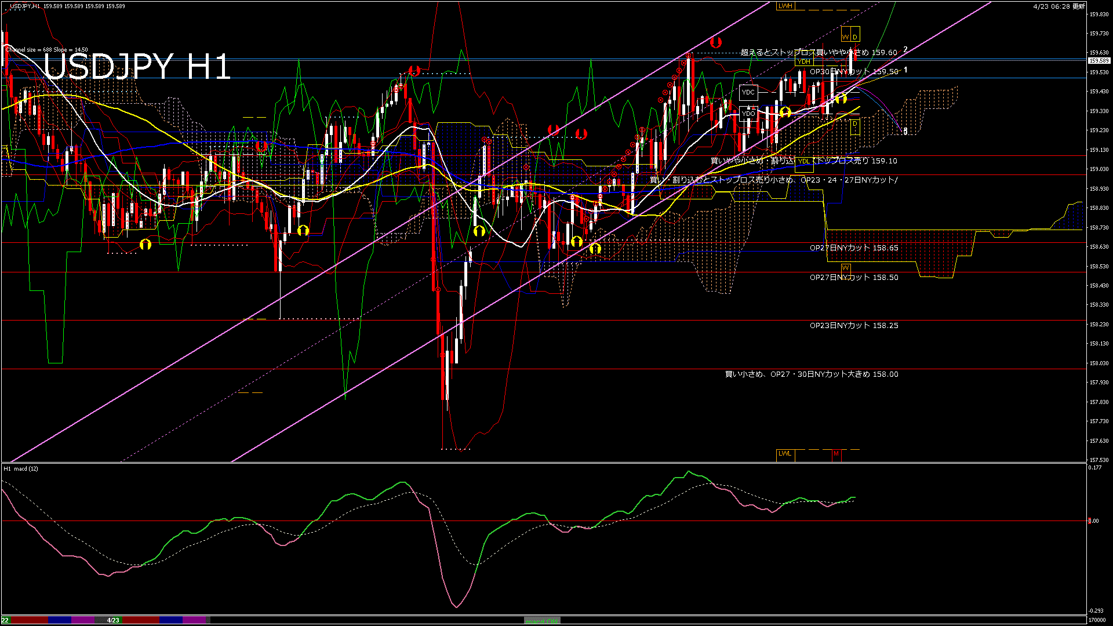Screen dimensions: 1113x626
Task: Click the LWH last-week-high label box
Action: pos(785,6)
